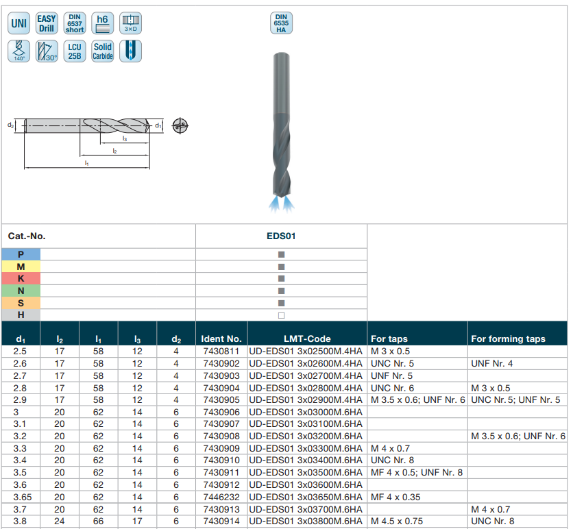
Task: Click the 30° helix angle icon
Action: click(47, 51)
